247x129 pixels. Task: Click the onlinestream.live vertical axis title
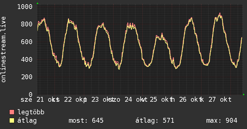coord(4,49)
